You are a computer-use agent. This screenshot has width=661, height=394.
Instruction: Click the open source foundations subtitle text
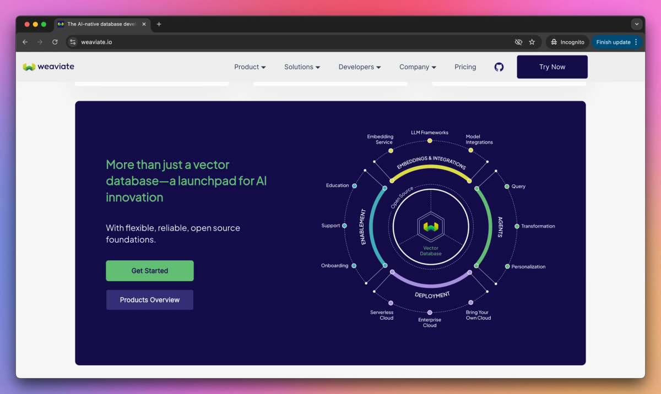173,234
